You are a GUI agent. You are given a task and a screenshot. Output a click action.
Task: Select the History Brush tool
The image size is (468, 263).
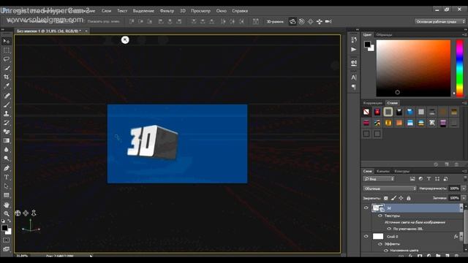(x=7, y=122)
